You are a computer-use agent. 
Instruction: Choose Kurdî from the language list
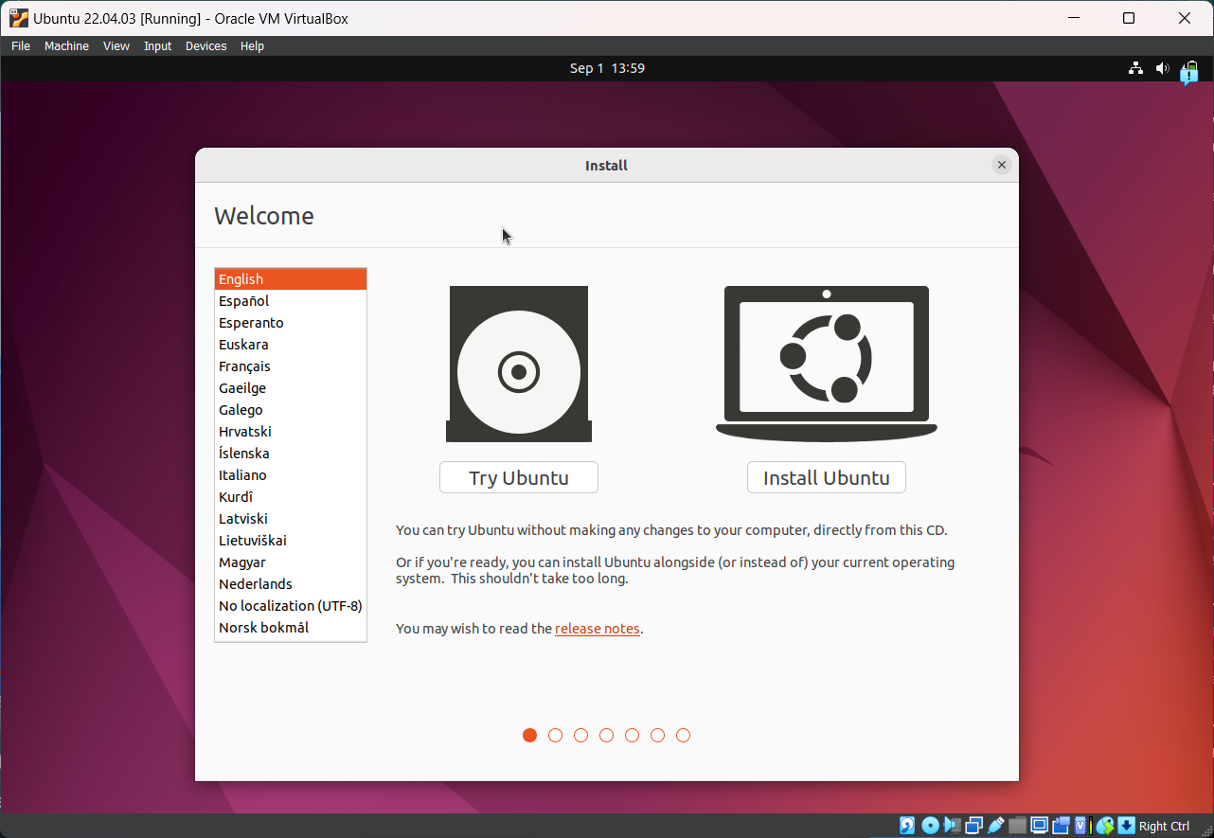pos(291,497)
